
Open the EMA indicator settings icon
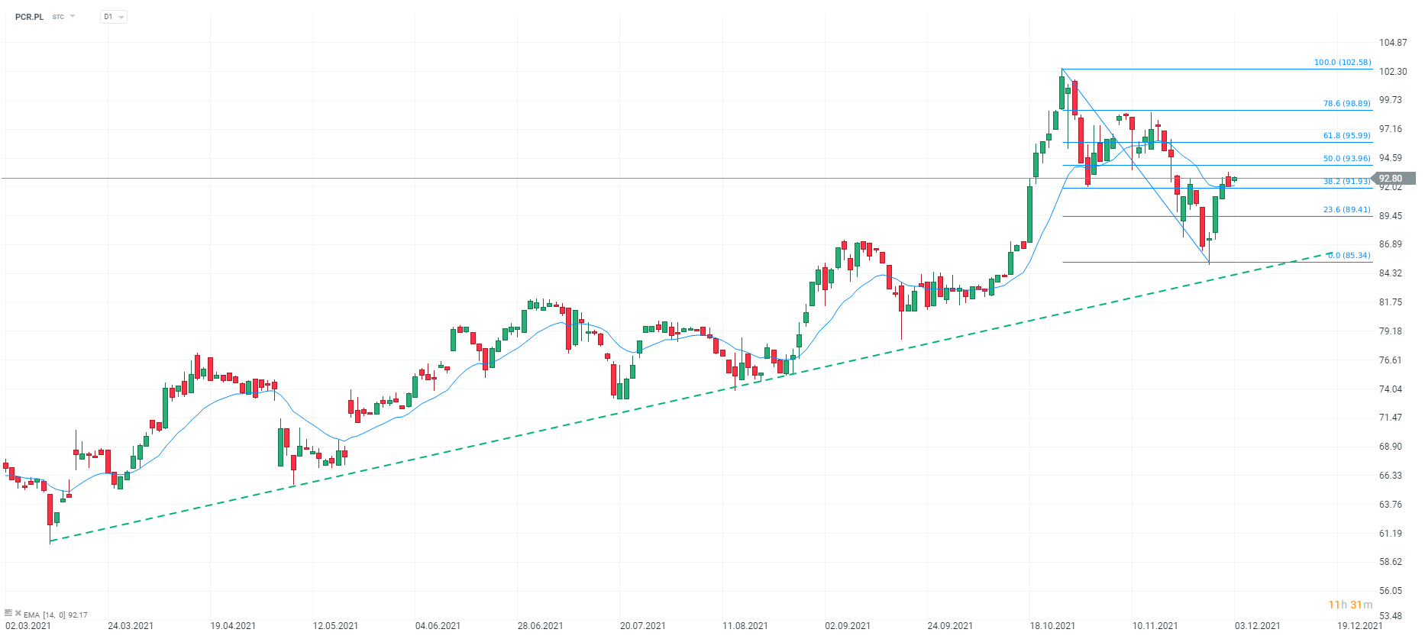click(x=8, y=612)
